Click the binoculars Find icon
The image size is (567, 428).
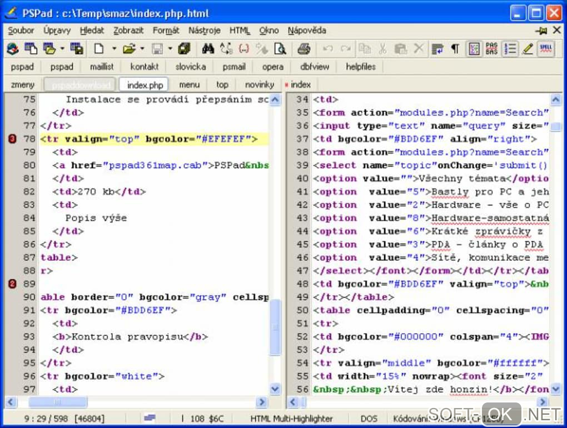tap(208, 49)
